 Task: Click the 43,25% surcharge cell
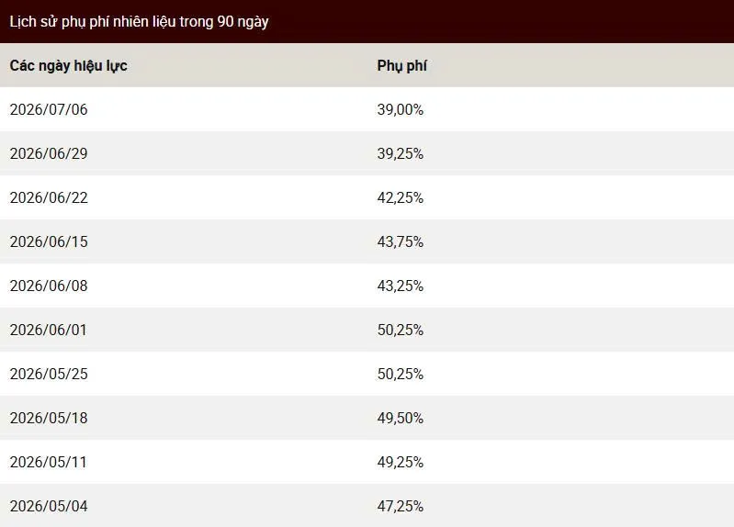[401, 286]
